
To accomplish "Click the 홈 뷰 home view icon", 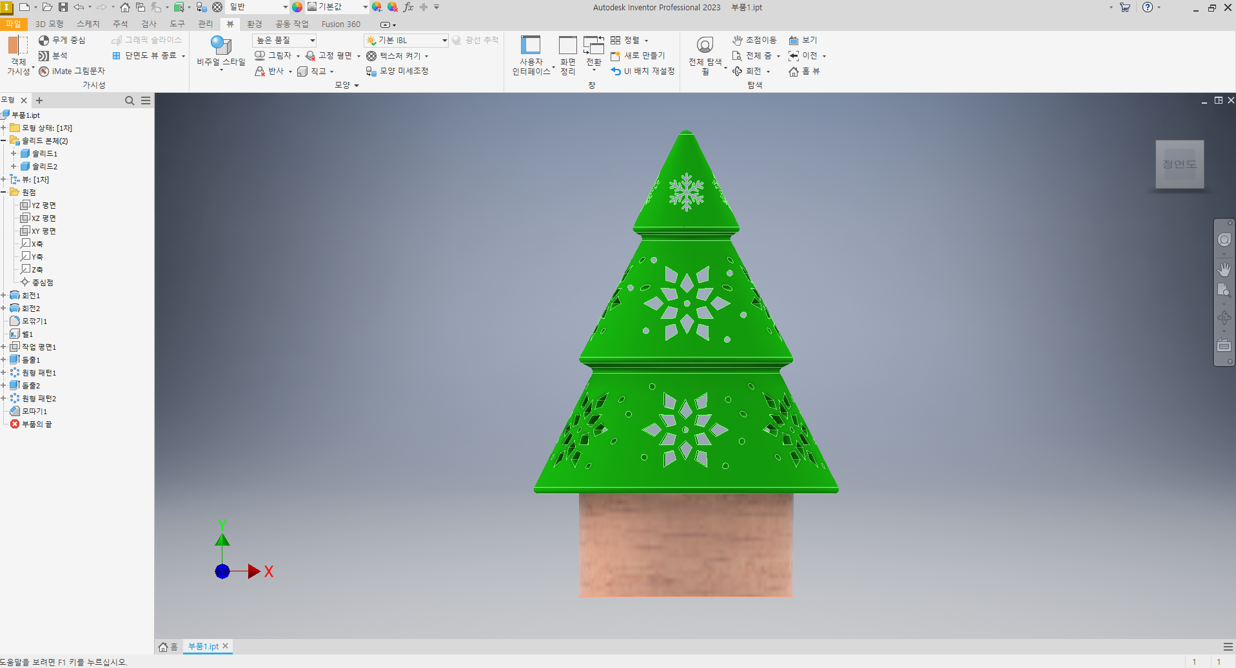I will tap(794, 72).
